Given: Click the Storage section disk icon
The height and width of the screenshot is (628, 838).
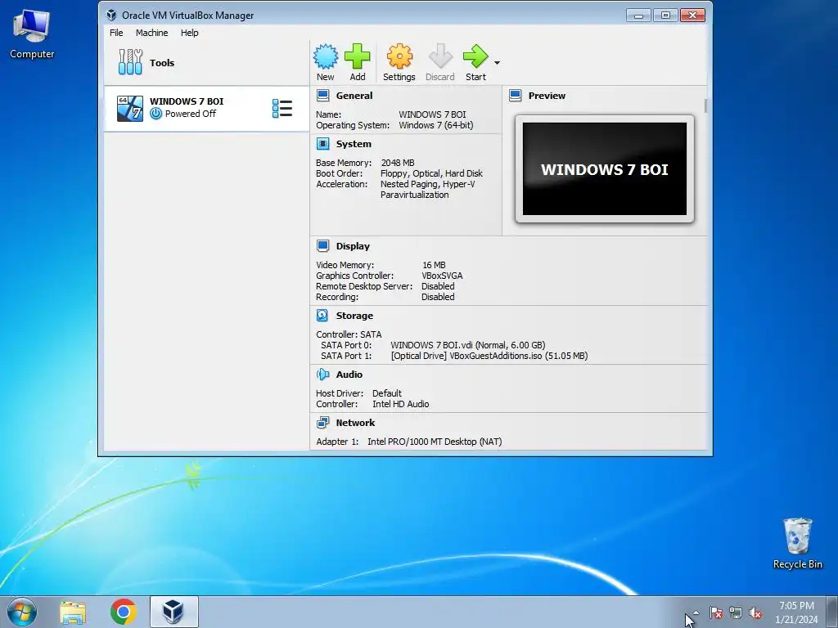Looking at the screenshot, I should [x=322, y=316].
